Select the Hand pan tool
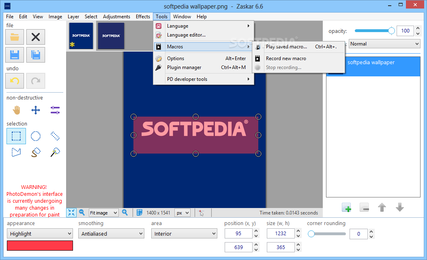This screenshot has width=427, height=260. click(16, 110)
